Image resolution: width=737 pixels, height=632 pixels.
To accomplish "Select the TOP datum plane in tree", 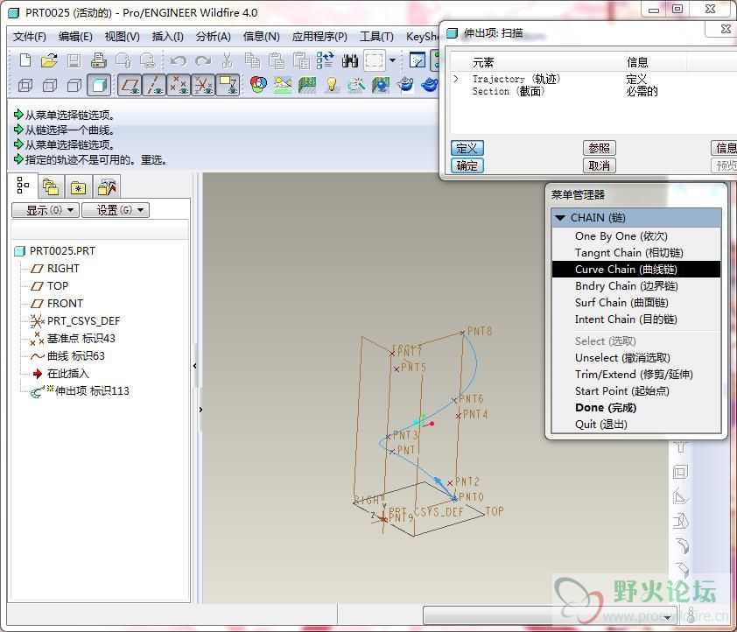I will pyautogui.click(x=58, y=285).
